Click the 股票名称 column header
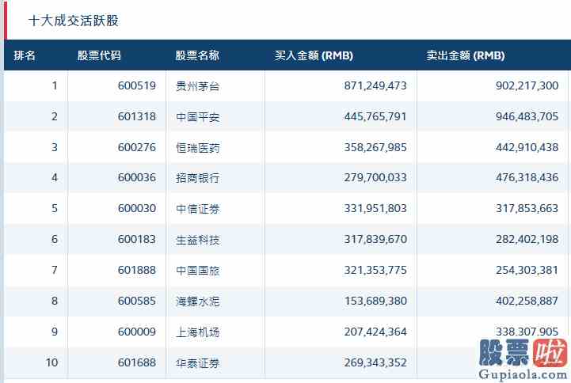Viewport: 571px width, 383px height. click(x=197, y=55)
